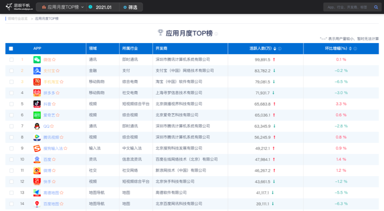The height and width of the screenshot is (211, 384).
Task: Check the box for rank 5 抖音
Action: (x=12, y=104)
